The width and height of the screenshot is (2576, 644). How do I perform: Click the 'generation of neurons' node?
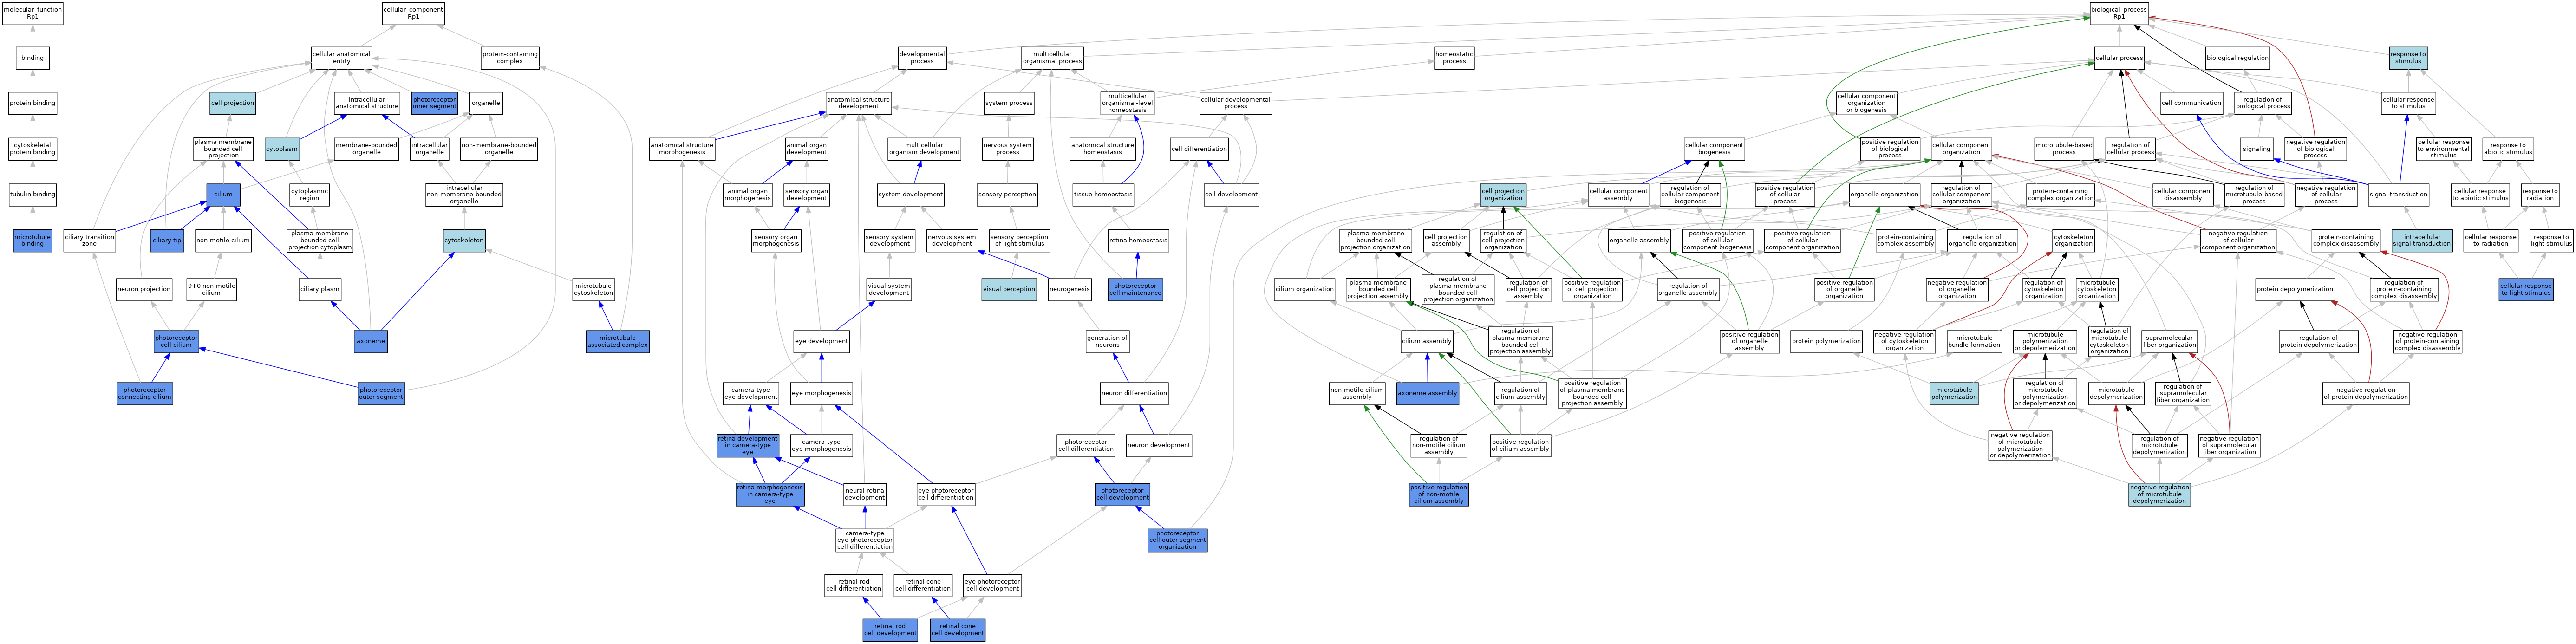(1108, 342)
